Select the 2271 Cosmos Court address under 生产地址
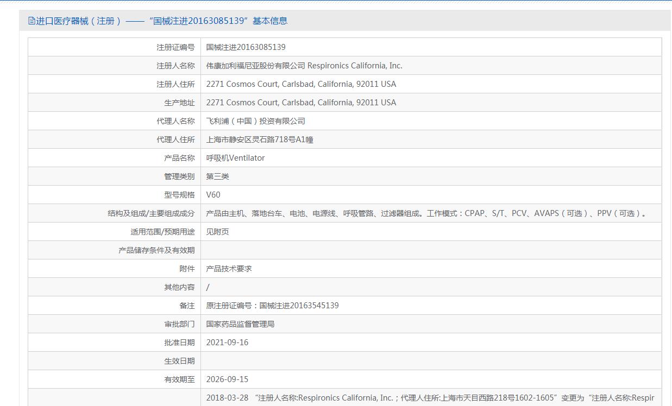The height and width of the screenshot is (406, 672). tap(302, 103)
